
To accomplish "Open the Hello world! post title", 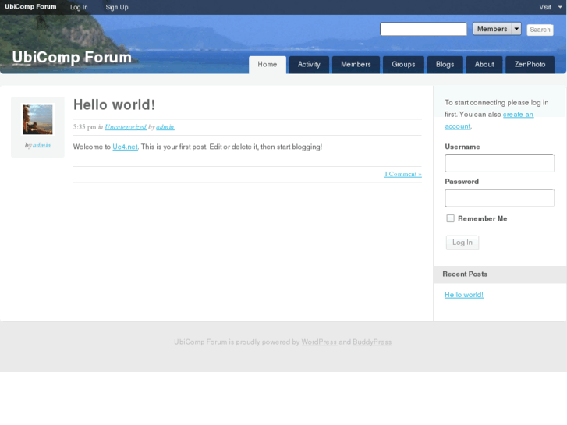I will point(114,105).
